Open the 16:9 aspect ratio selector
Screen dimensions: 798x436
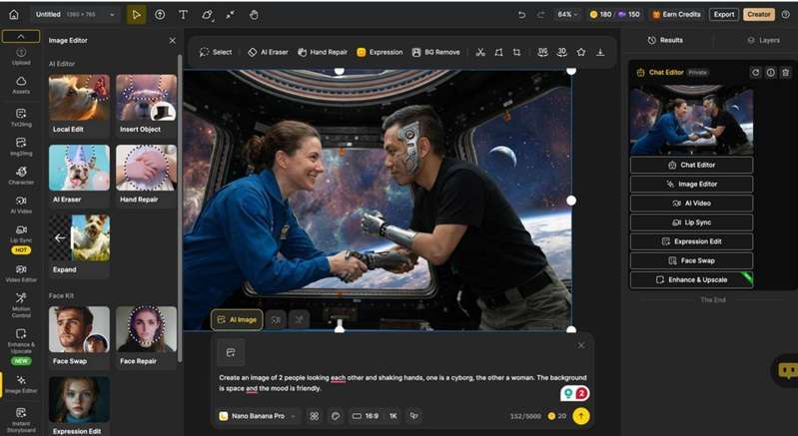[x=366, y=416]
